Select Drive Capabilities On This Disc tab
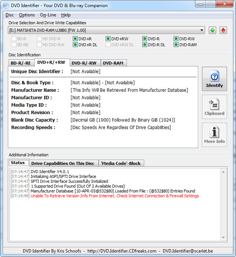The width and height of the screenshot is (236, 257). (x=63, y=163)
